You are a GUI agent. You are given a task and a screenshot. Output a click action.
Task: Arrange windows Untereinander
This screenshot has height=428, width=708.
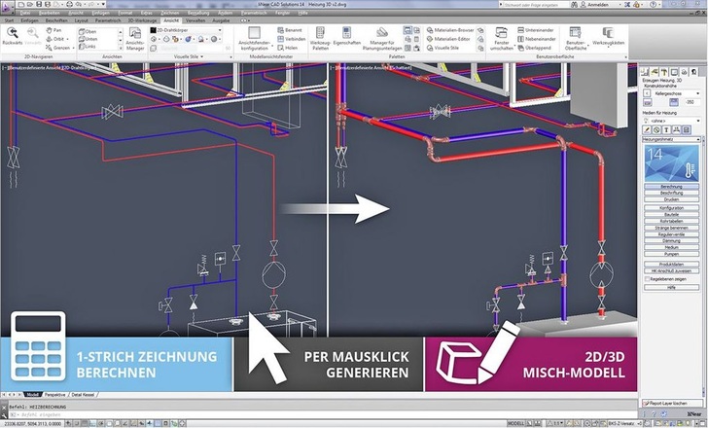point(536,30)
